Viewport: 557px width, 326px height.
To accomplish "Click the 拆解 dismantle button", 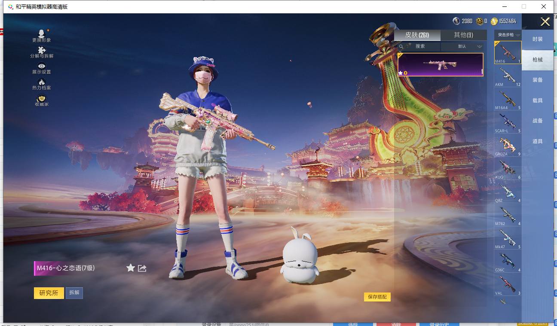I will [74, 293].
